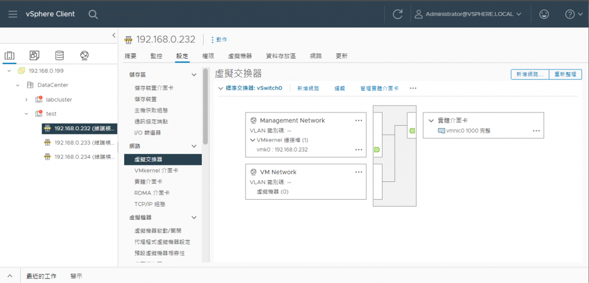589x283 pixels.
Task: Click the search magnifier icon
Action: 93,14
